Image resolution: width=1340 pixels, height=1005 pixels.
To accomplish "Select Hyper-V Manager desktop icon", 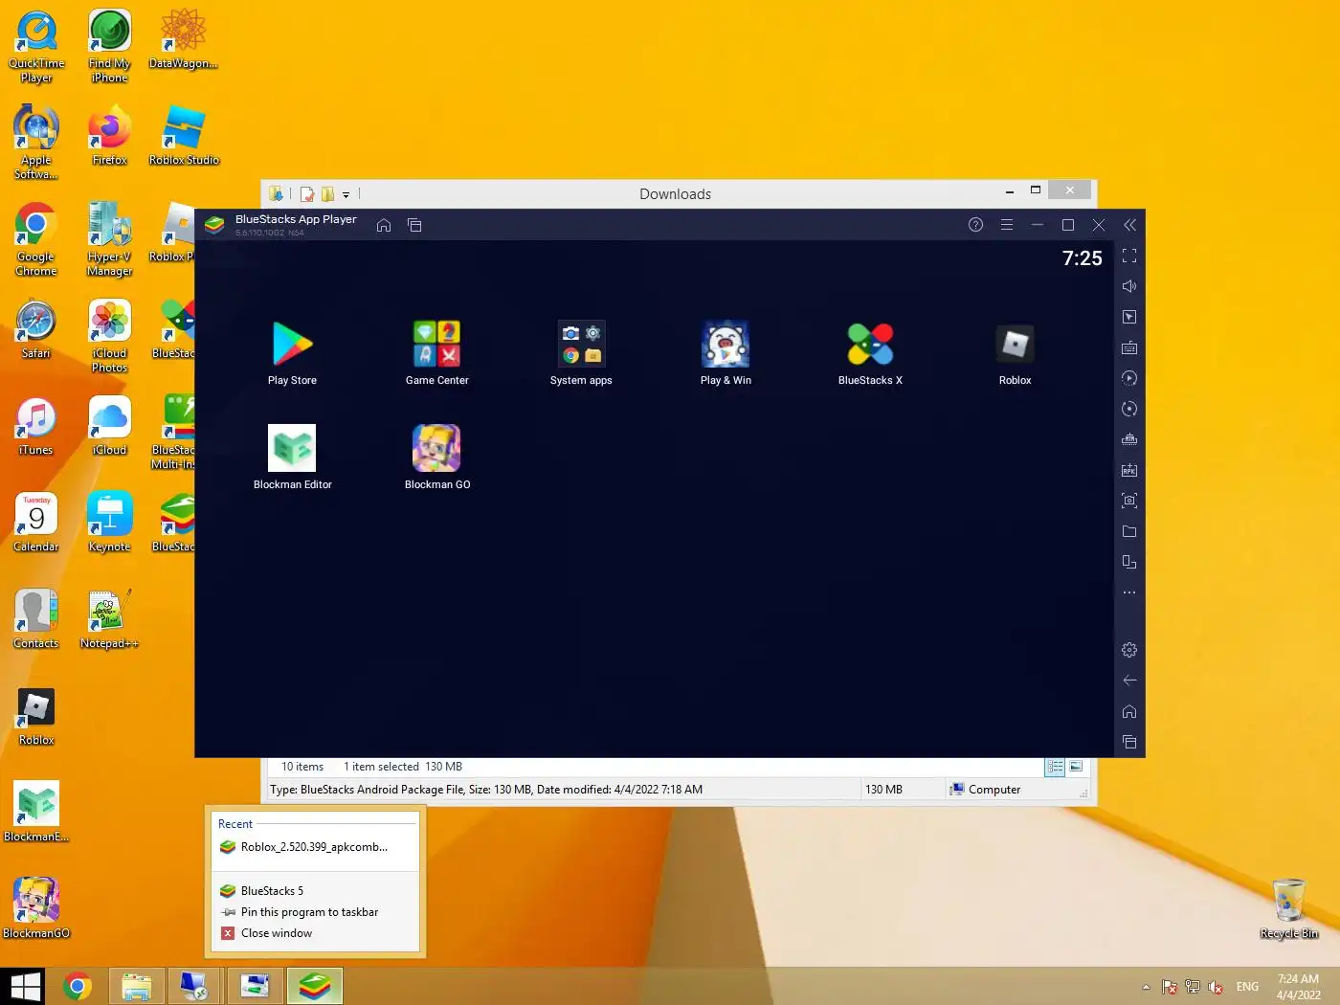I will [109, 240].
